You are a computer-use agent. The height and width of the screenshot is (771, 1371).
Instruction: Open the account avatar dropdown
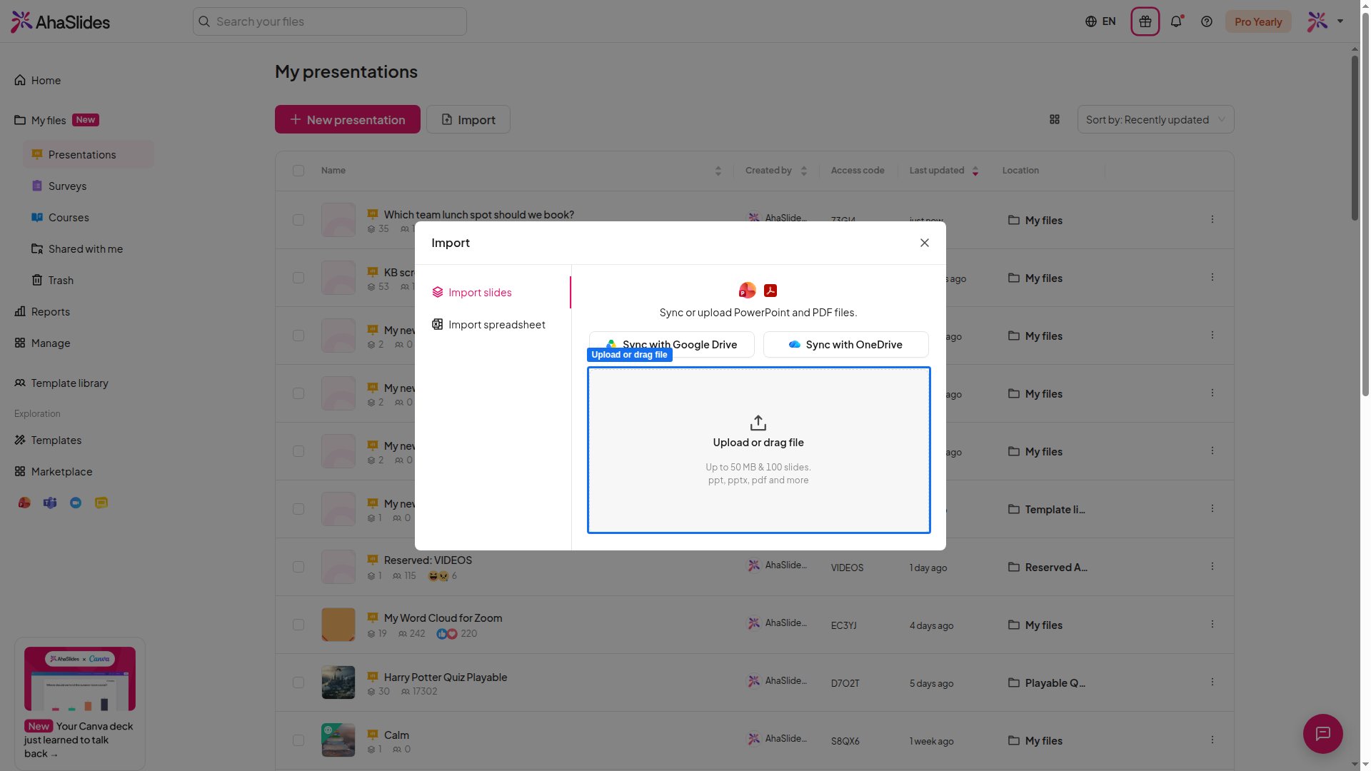tap(1325, 21)
